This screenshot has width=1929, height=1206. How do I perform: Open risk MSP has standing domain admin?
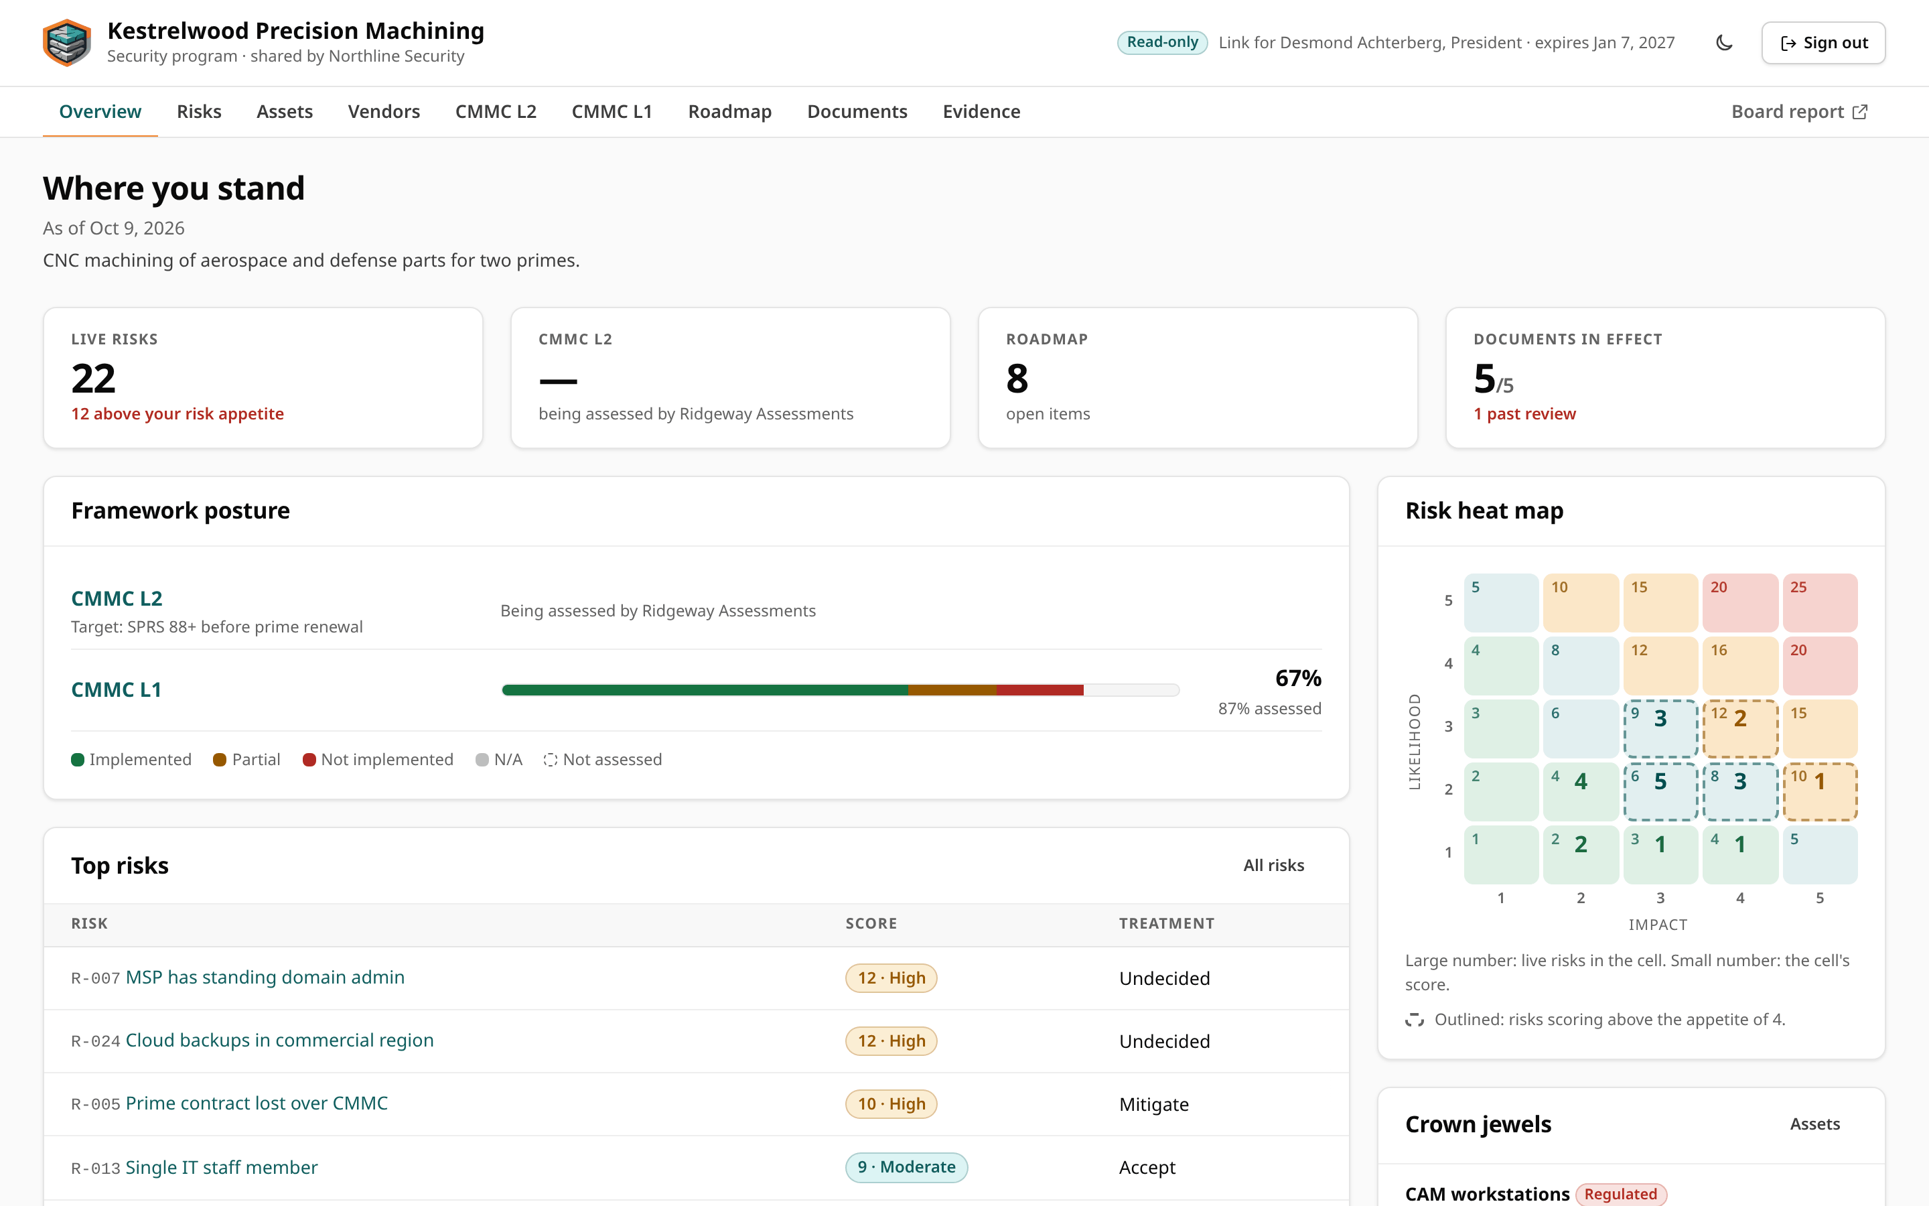pyautogui.click(x=265, y=977)
